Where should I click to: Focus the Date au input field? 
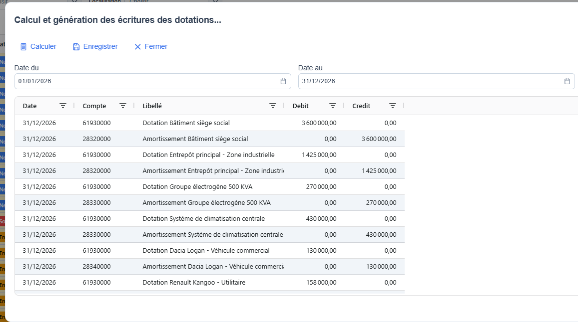click(430, 81)
